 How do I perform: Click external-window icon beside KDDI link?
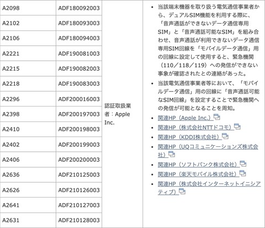(x=225, y=136)
